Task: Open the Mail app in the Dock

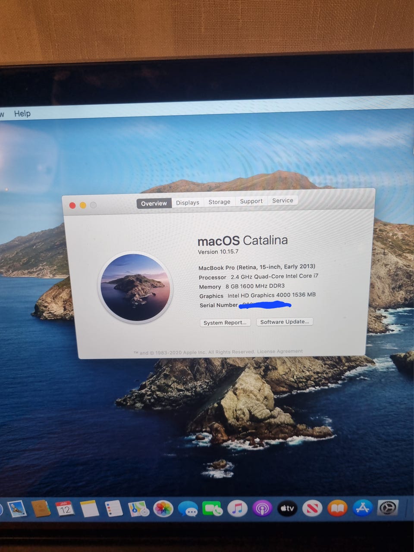Action: click(17, 509)
